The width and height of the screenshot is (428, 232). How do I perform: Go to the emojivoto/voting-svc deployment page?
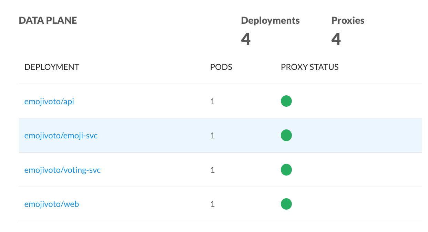[62, 170]
